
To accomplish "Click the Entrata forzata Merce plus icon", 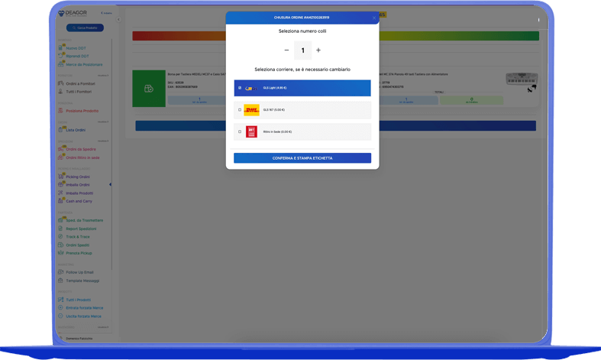I will click(x=60, y=308).
